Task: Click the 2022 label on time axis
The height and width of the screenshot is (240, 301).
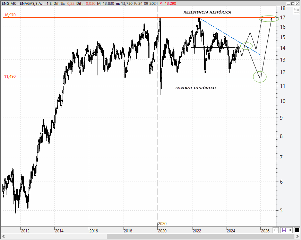Action: point(197,231)
